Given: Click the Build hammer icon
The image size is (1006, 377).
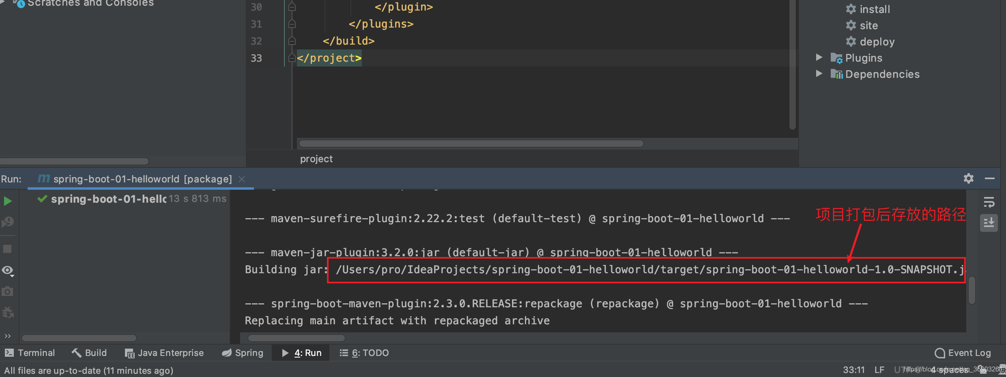Looking at the screenshot, I should (x=76, y=353).
